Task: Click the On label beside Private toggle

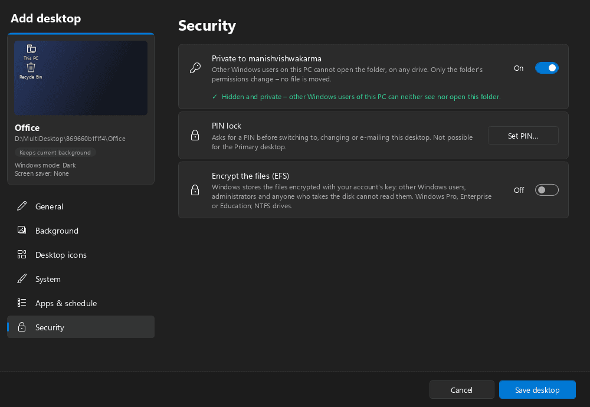Action: click(x=519, y=68)
